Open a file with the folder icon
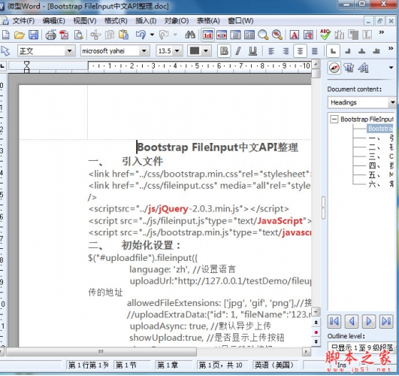The height and width of the screenshot is (376, 399). 19,35
